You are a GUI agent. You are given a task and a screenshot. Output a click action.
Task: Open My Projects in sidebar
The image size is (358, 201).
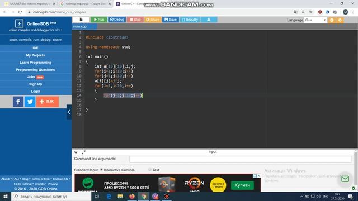(x=35, y=55)
